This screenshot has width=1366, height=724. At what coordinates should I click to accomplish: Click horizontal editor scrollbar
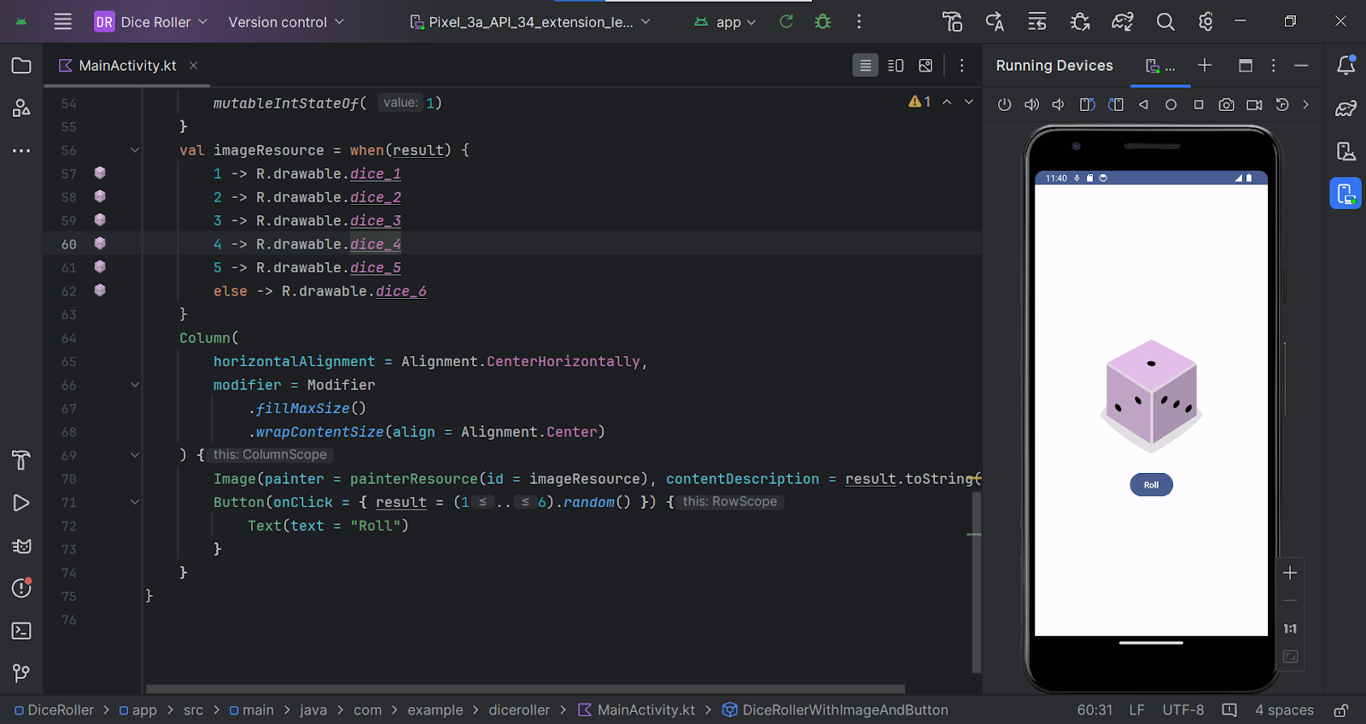[x=525, y=689]
